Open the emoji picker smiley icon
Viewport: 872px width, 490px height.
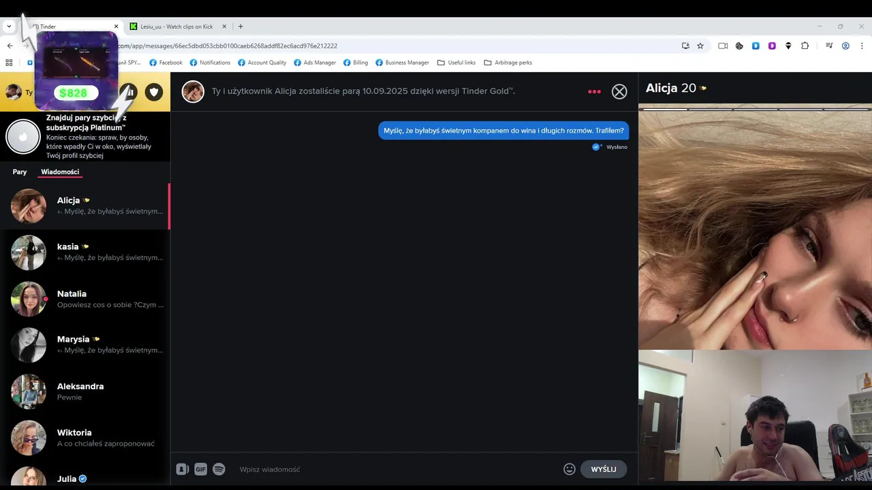click(x=570, y=469)
